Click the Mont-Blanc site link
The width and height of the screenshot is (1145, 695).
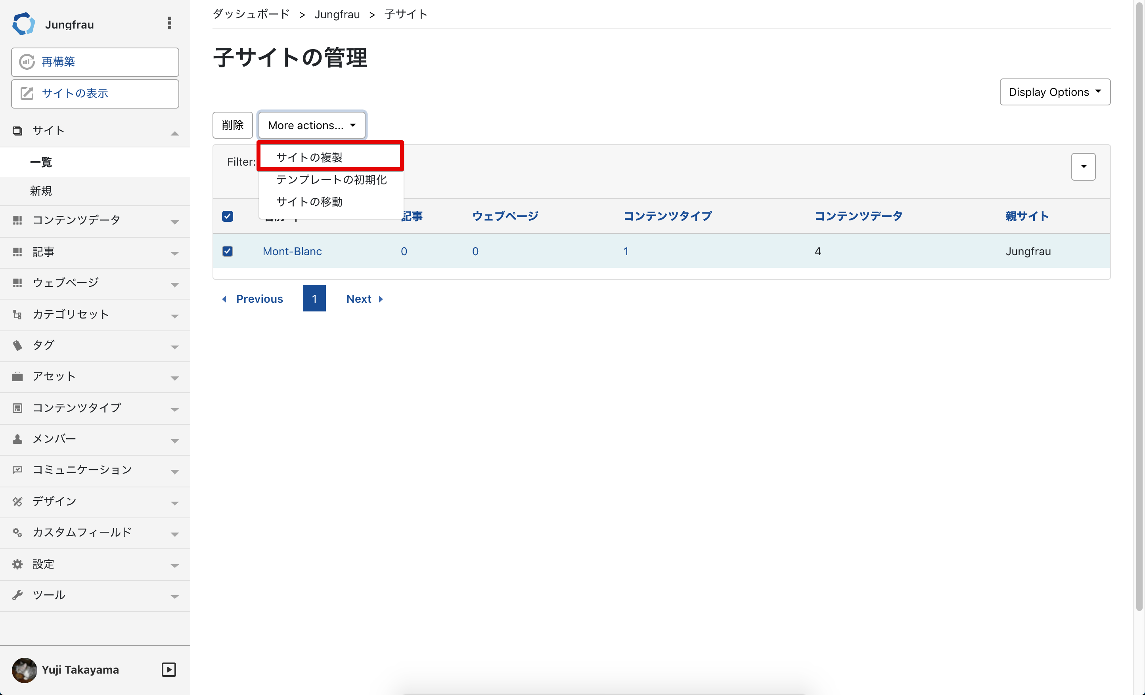(292, 251)
